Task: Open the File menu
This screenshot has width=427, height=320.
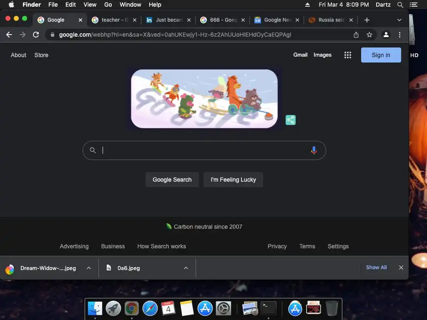Action: coord(53,5)
